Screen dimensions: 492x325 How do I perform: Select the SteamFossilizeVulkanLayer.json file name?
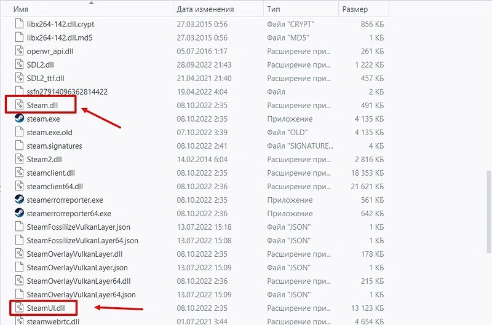click(79, 227)
